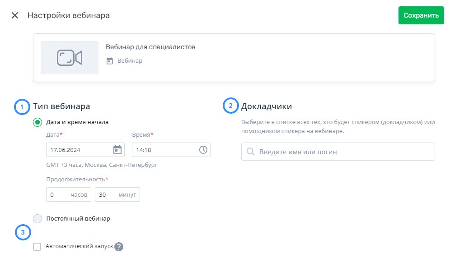464x272 pixels.
Task: Select the Дата и время начала radio button
Action: (x=37, y=122)
